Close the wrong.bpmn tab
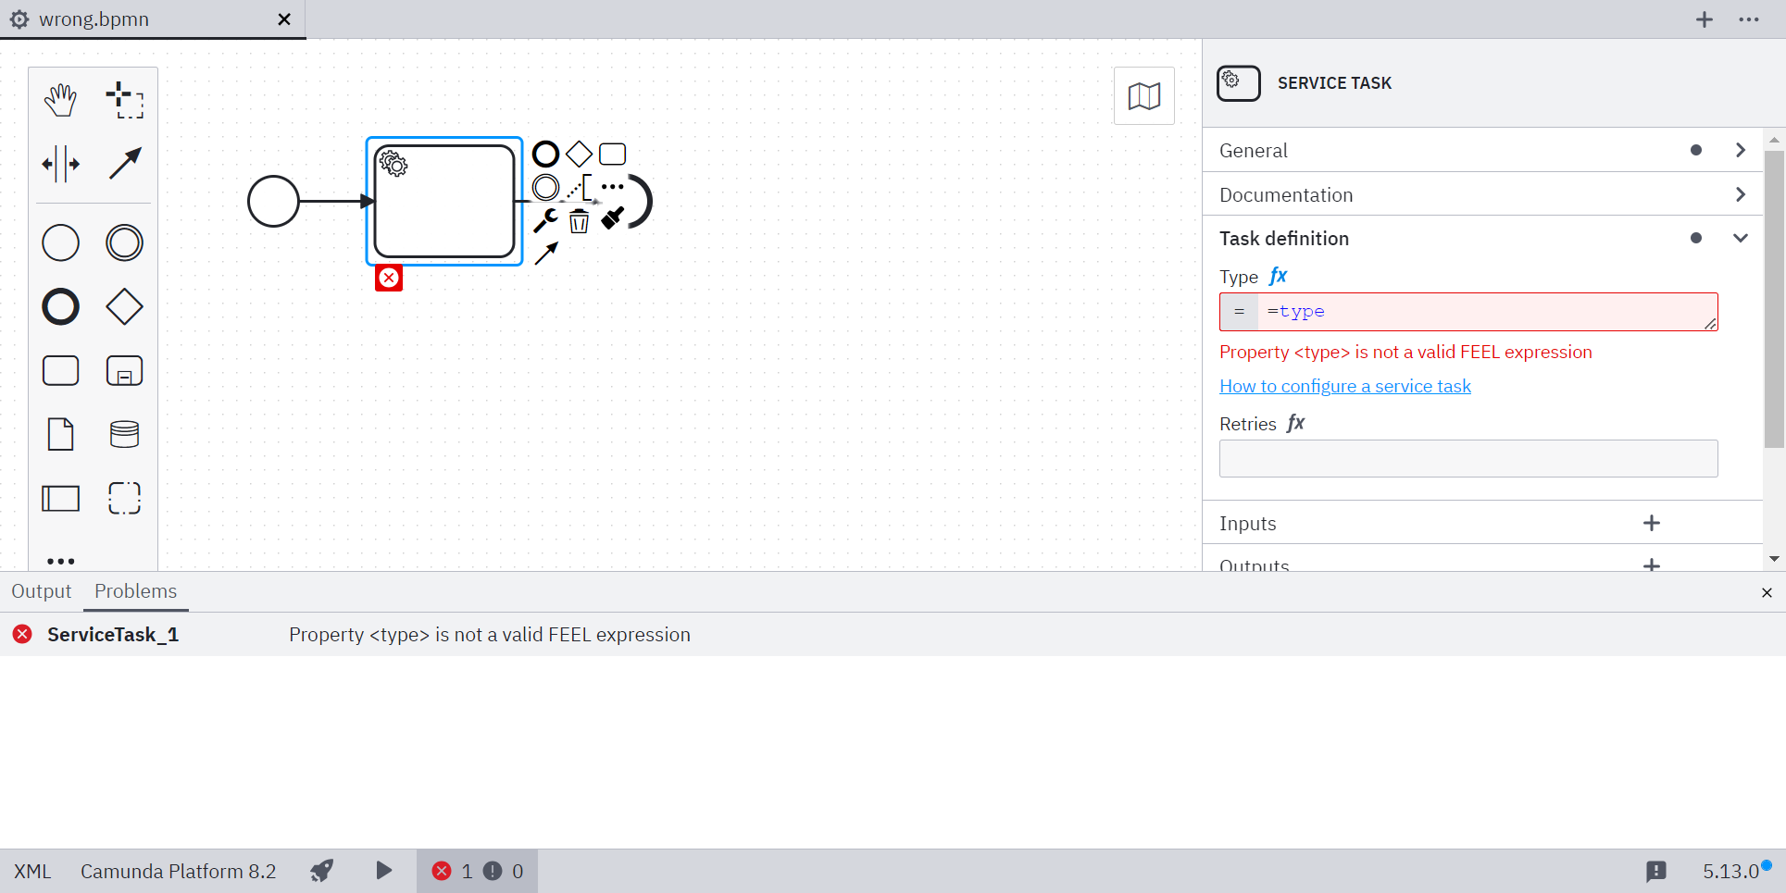The height and width of the screenshot is (893, 1786). point(285,19)
